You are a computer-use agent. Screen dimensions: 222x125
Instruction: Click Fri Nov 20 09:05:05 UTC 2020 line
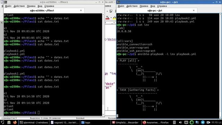26,38
